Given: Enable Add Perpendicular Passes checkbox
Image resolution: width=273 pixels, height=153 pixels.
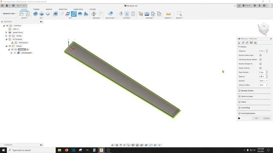Looking at the screenshot, I should pos(261,59).
